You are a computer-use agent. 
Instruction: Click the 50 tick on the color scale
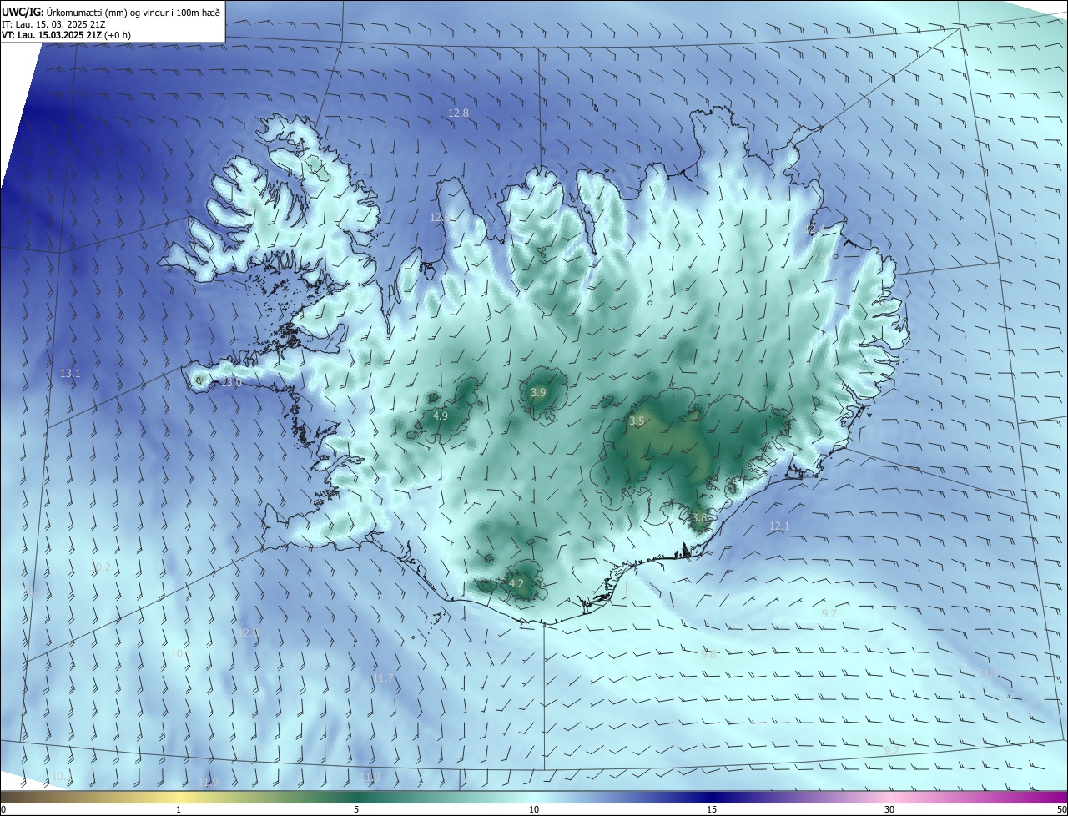click(x=1061, y=810)
